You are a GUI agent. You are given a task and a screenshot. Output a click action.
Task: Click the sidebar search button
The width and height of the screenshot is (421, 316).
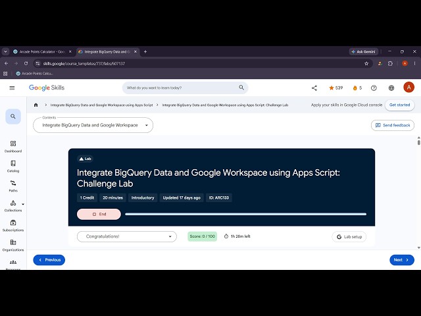click(13, 117)
